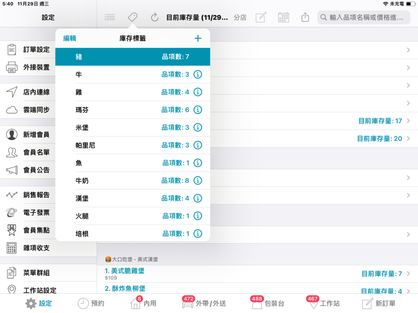
Task: Open 訂單設定 in the sidebar
Action: 28,50
